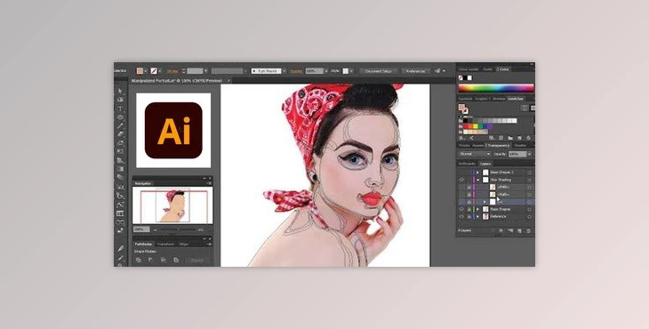Select the Ellipse shape tool

click(x=120, y=117)
